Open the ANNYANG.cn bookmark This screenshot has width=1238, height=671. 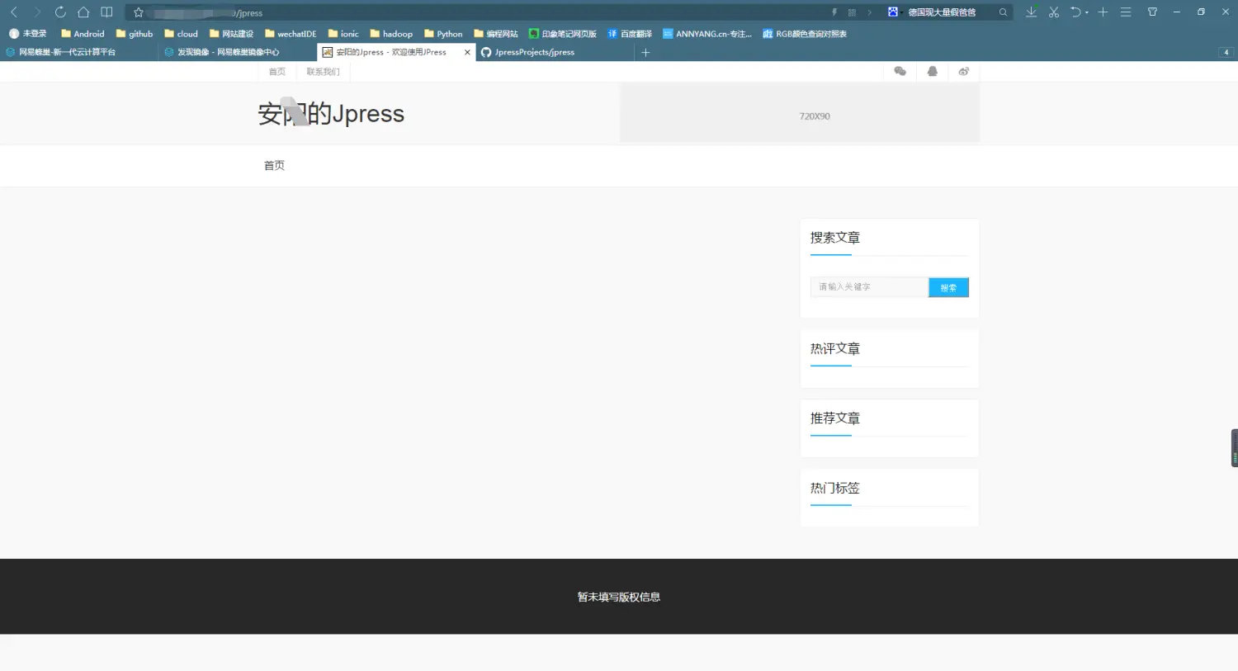point(707,34)
